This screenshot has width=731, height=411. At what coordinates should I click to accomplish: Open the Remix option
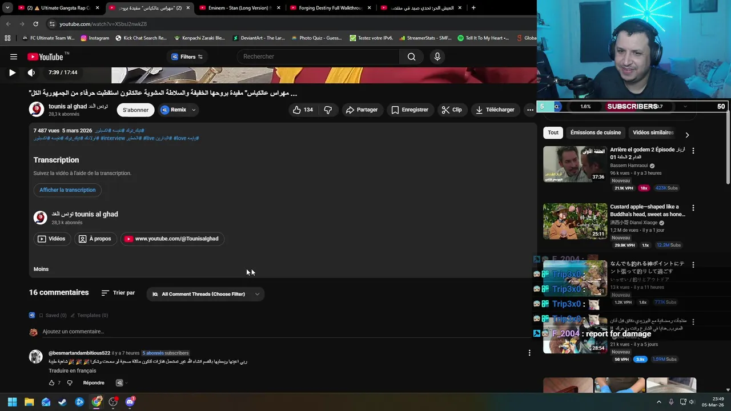[x=174, y=110]
